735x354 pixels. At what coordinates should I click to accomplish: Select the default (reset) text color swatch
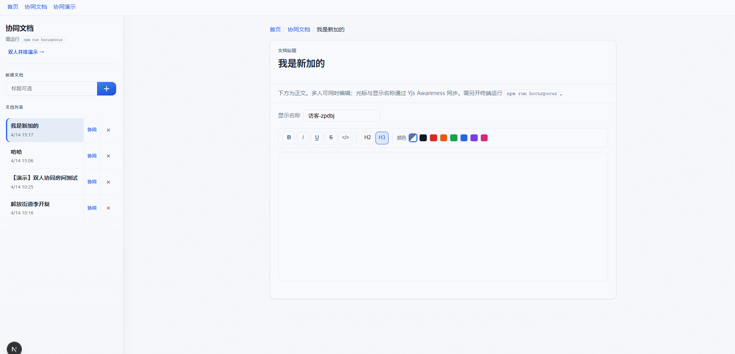coord(413,138)
